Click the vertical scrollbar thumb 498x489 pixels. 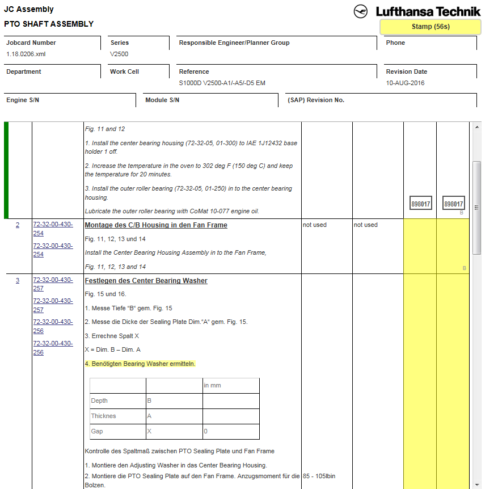coord(476,207)
